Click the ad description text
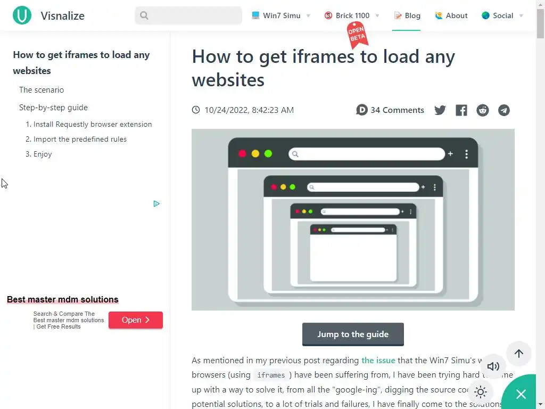The image size is (545, 409). 69,320
